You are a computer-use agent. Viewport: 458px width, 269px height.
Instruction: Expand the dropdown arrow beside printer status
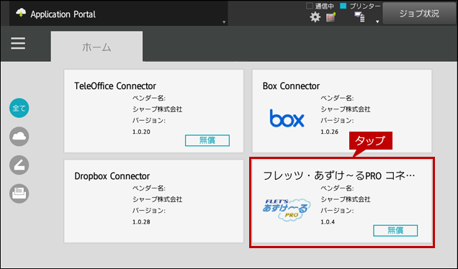(x=377, y=22)
